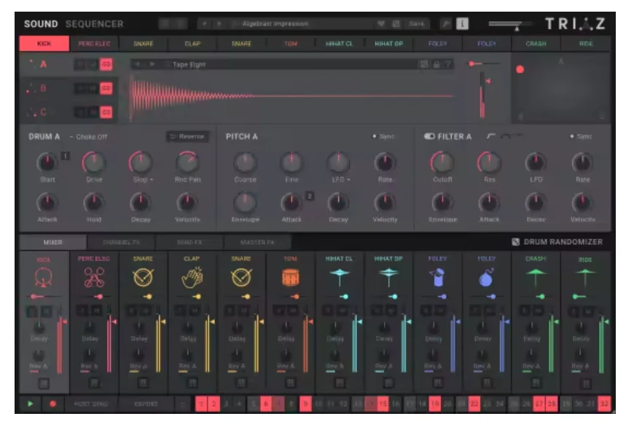Activate sequencer step 3
The height and width of the screenshot is (427, 634).
pyautogui.click(x=227, y=404)
